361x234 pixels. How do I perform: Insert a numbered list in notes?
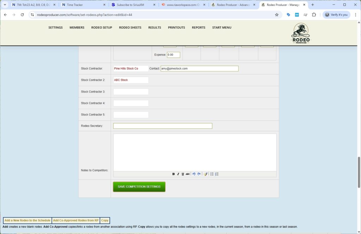point(217,174)
